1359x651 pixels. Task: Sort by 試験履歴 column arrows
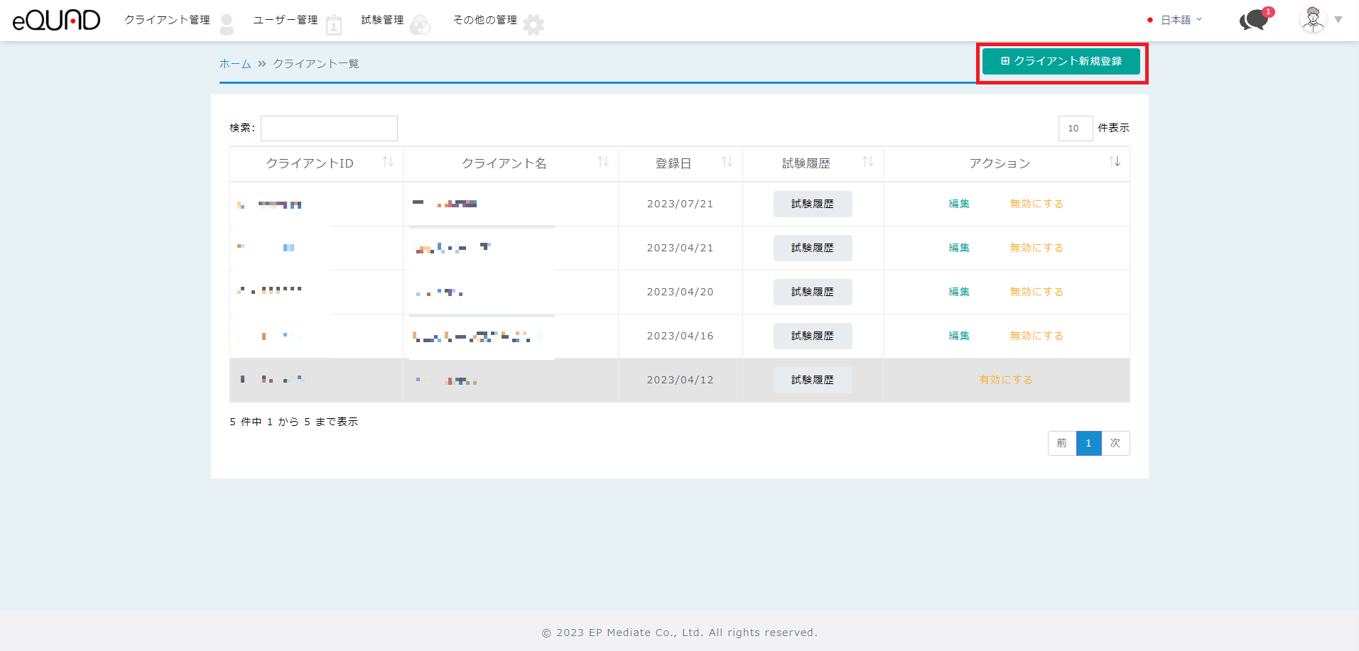coord(867,162)
